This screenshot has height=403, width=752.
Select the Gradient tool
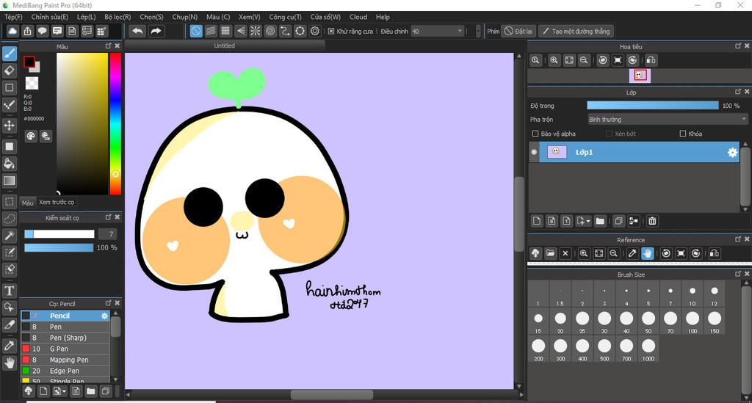click(x=9, y=181)
